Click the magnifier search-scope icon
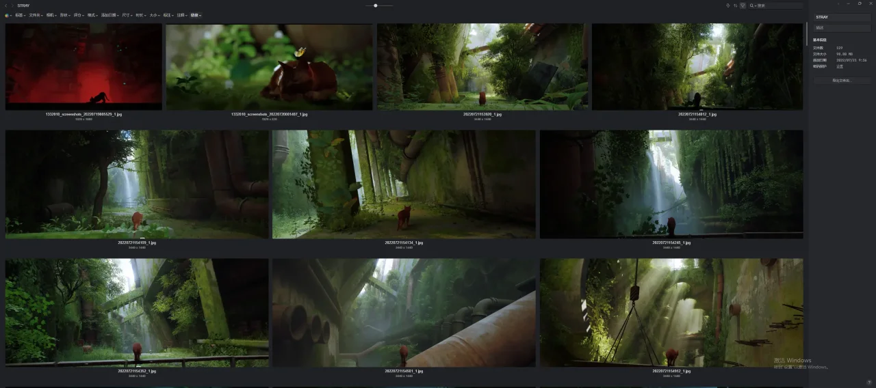The width and height of the screenshot is (876, 388). (752, 5)
